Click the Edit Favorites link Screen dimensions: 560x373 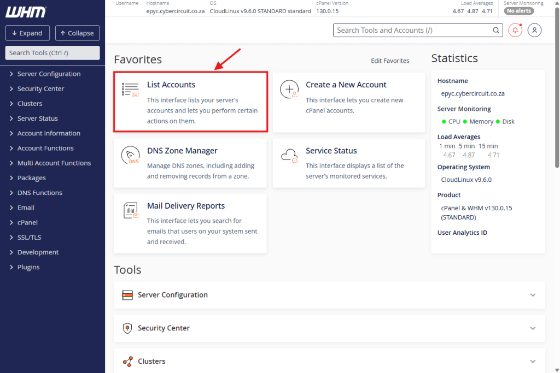click(390, 61)
